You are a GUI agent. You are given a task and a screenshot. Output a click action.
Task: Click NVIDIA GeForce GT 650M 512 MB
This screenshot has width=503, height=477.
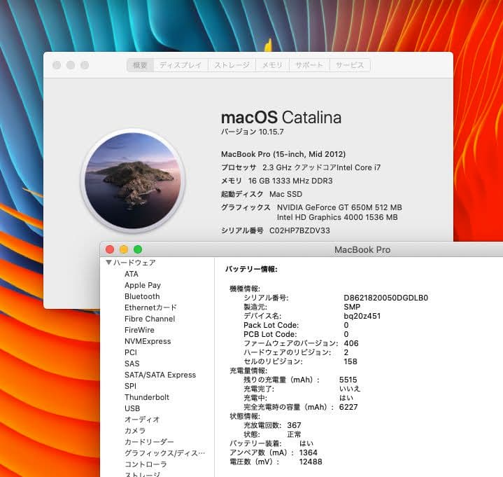(x=339, y=207)
